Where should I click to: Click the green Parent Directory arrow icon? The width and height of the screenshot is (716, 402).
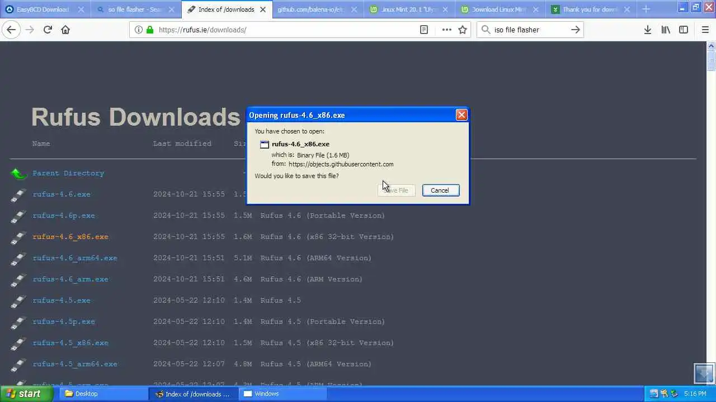pos(18,174)
